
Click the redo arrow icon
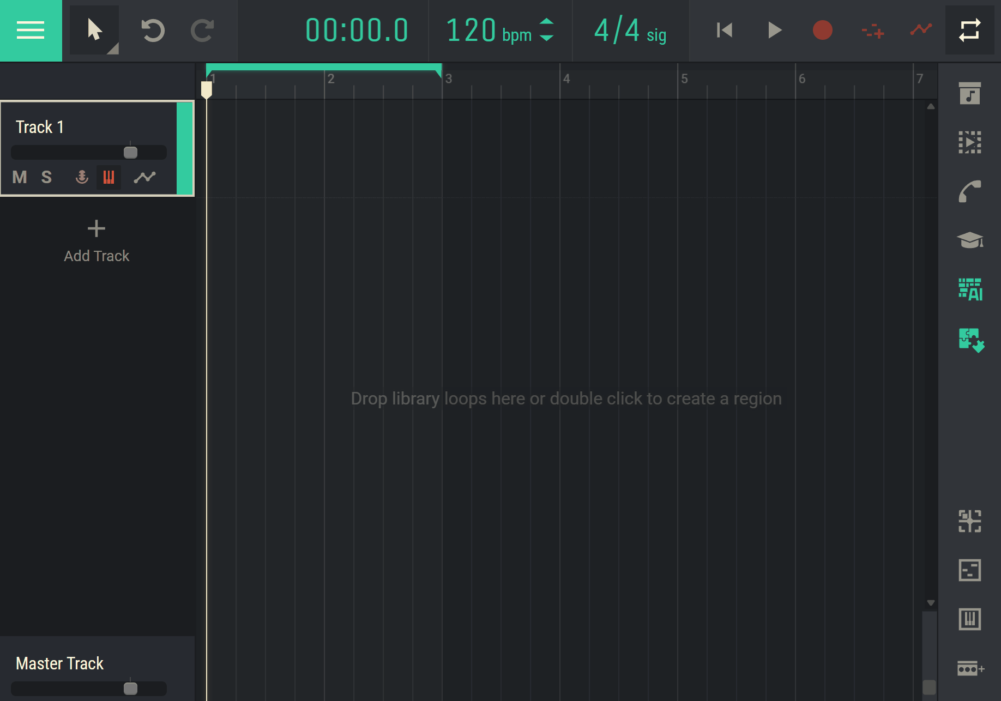click(202, 31)
